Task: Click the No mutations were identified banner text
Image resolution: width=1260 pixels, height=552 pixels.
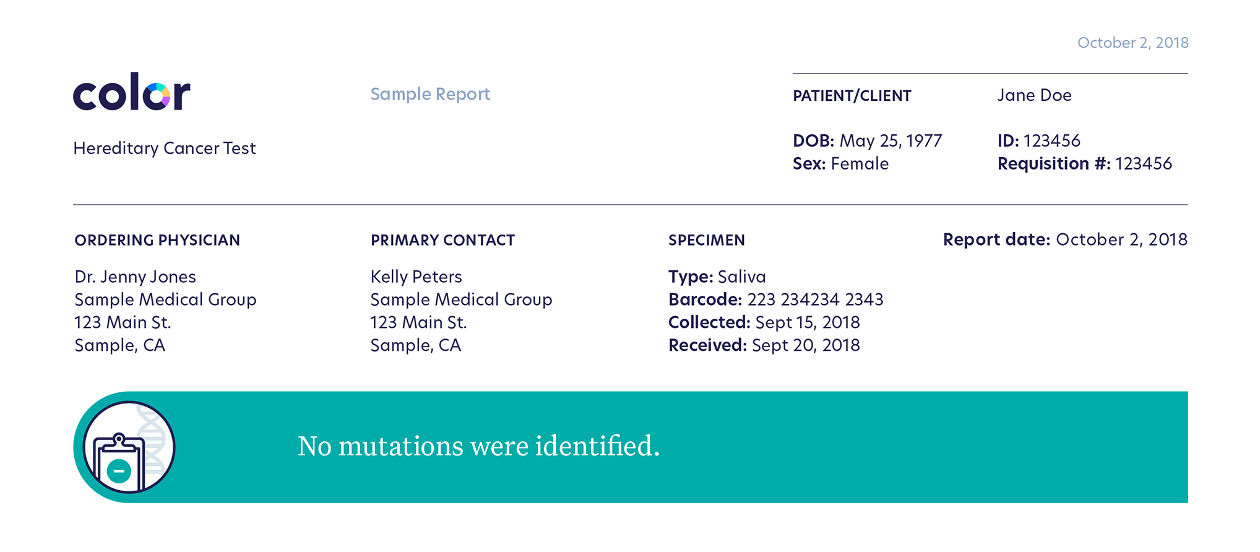Action: [478, 446]
